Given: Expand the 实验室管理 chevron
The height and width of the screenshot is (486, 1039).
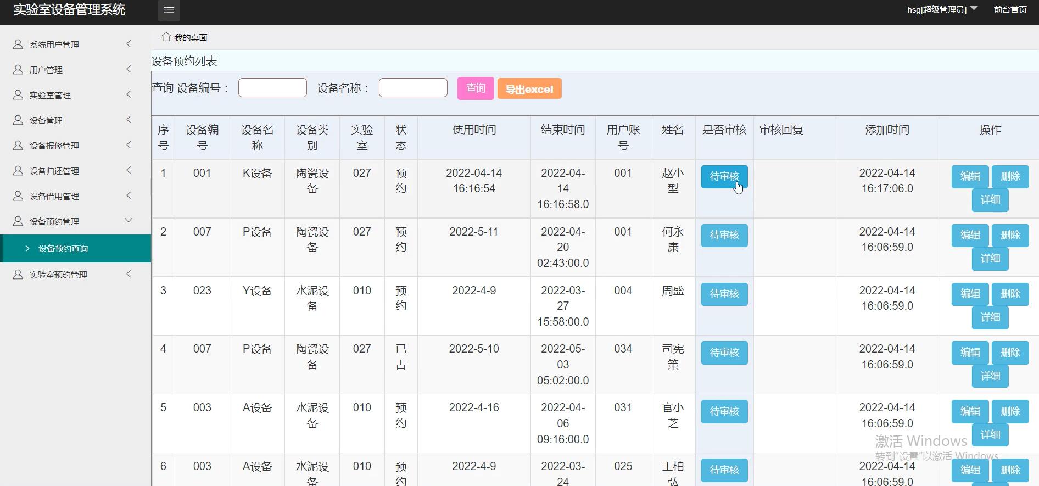Looking at the screenshot, I should click(129, 94).
